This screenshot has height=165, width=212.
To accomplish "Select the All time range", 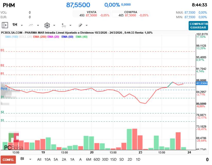I will (39, 159).
